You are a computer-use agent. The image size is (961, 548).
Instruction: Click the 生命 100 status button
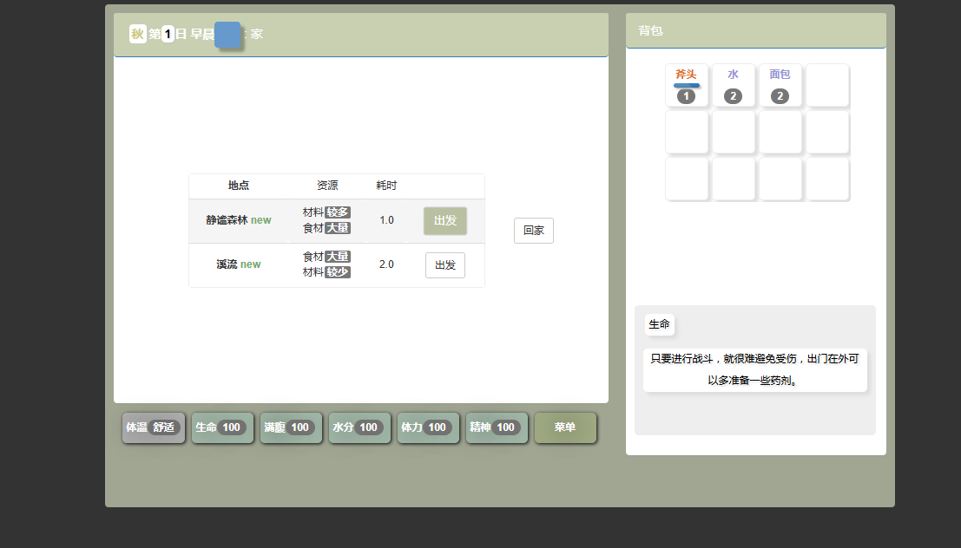(222, 427)
